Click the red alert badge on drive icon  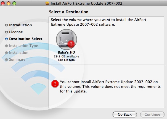[71, 44]
